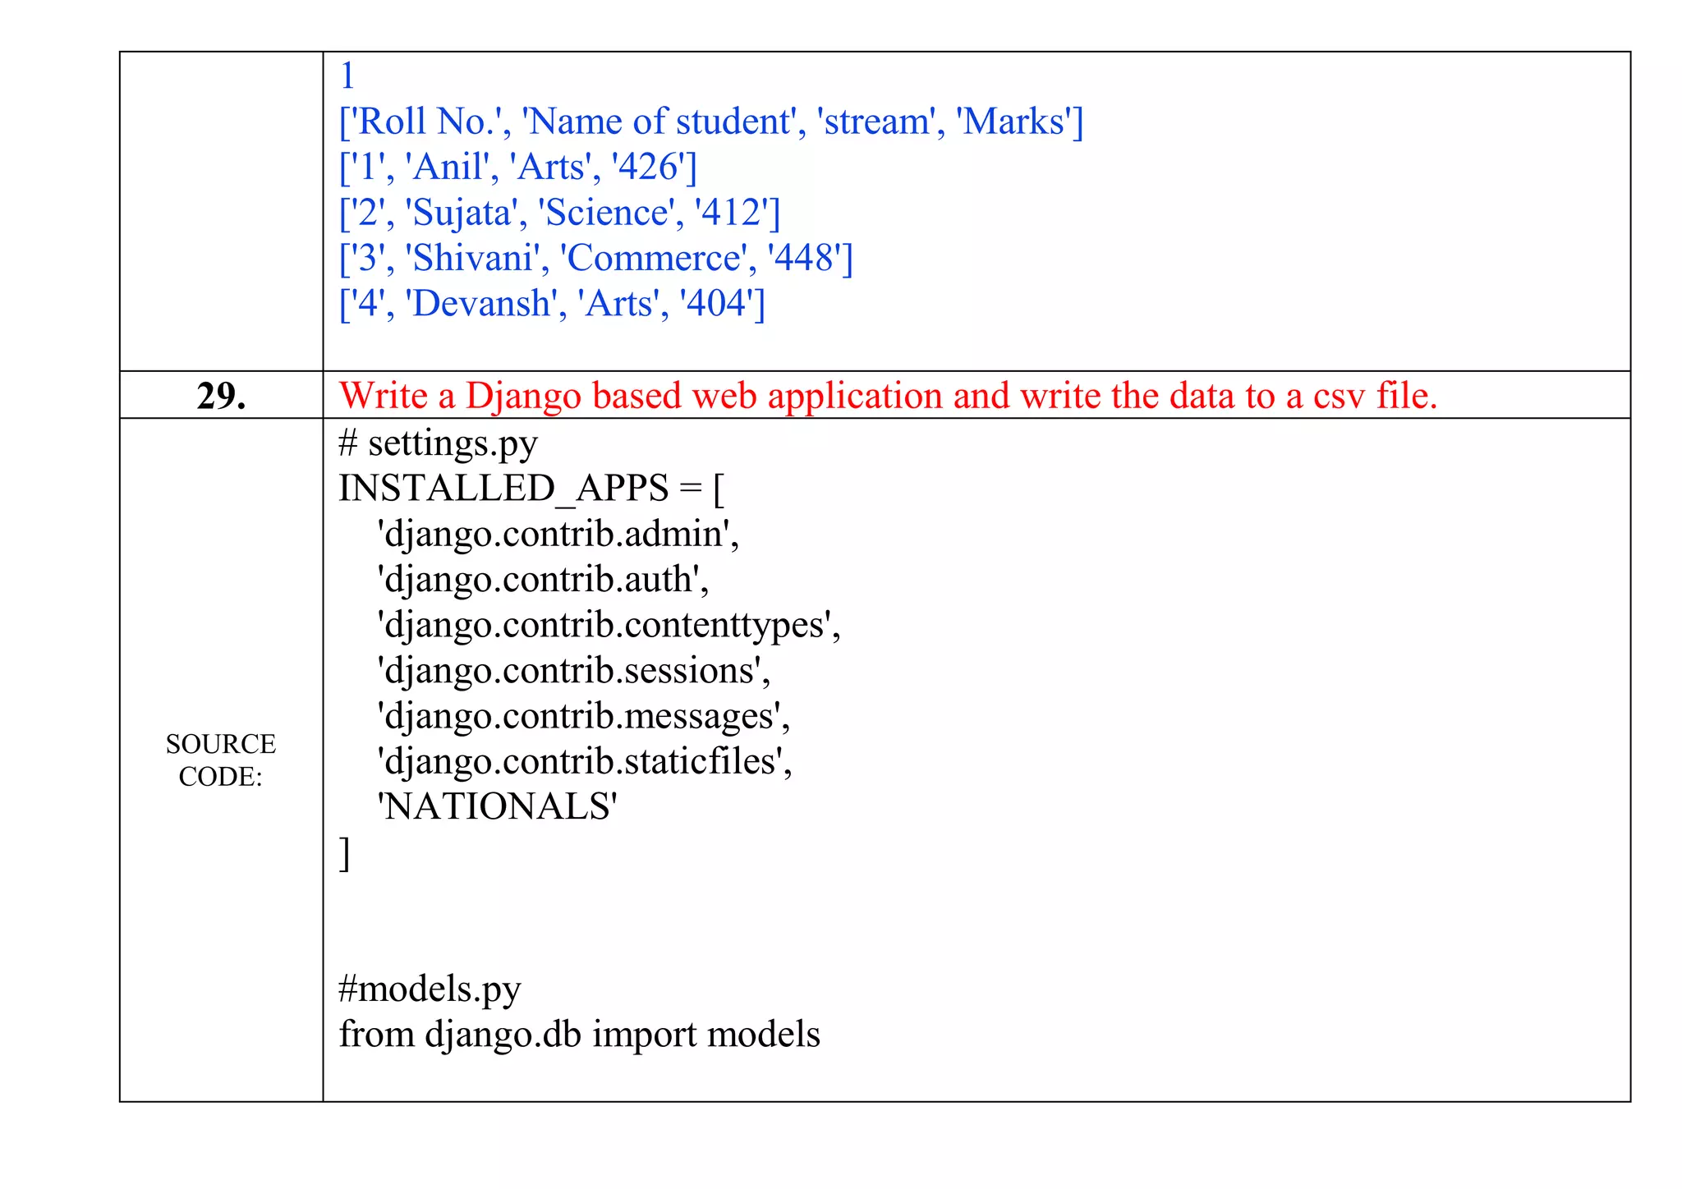Click the question number 29.
The image size is (1682, 1189).
[x=221, y=396]
